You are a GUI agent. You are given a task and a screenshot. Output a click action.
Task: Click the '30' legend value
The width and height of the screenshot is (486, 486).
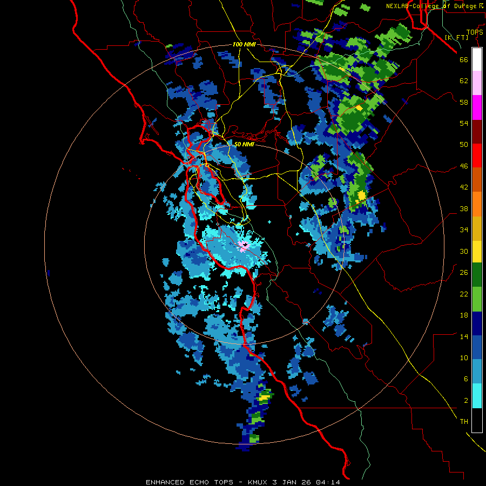464,251
